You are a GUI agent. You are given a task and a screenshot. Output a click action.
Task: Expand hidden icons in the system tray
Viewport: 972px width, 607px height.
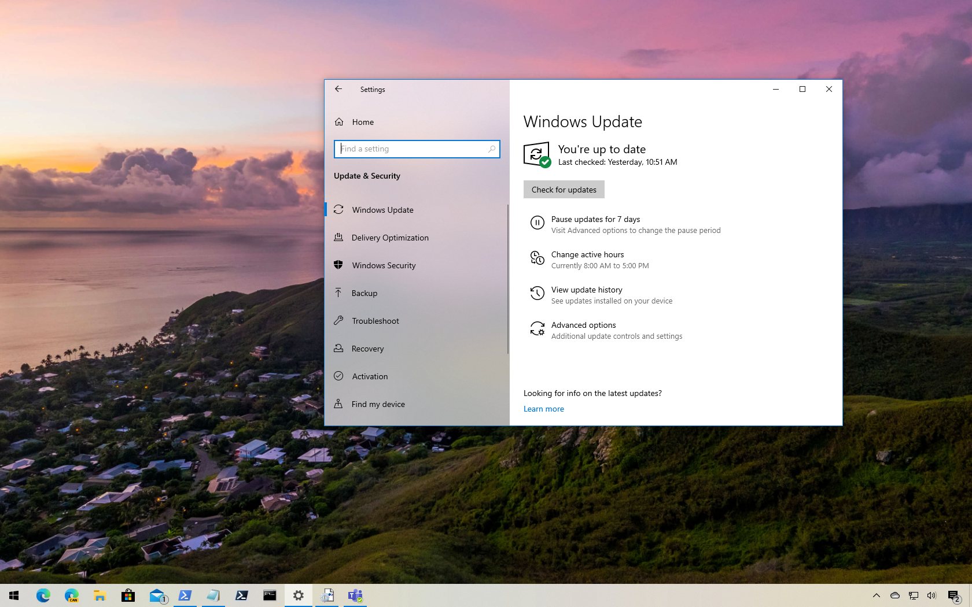[877, 595]
